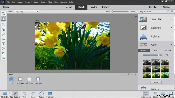The image size is (175, 98).
Task: Redo the last action
Action: pos(33,94)
